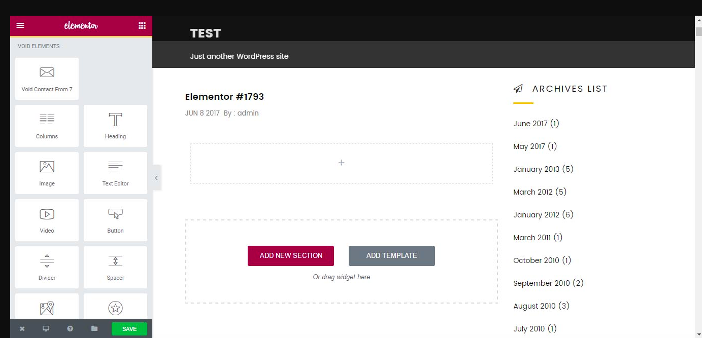The height and width of the screenshot is (338, 702).
Task: Click the TEST site title
Action: [206, 33]
